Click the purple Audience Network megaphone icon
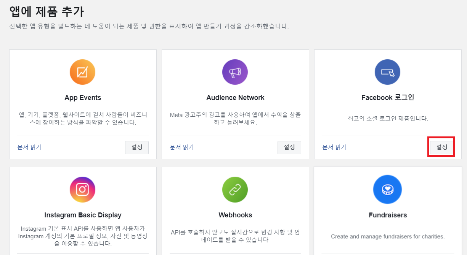The image size is (467, 255). [235, 72]
